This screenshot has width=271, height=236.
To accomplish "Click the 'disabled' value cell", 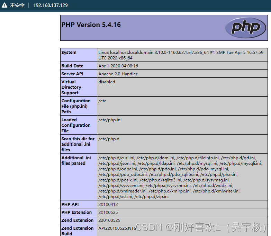I will 107,82.
